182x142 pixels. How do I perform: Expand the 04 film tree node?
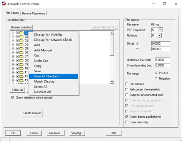[x=13, y=45]
